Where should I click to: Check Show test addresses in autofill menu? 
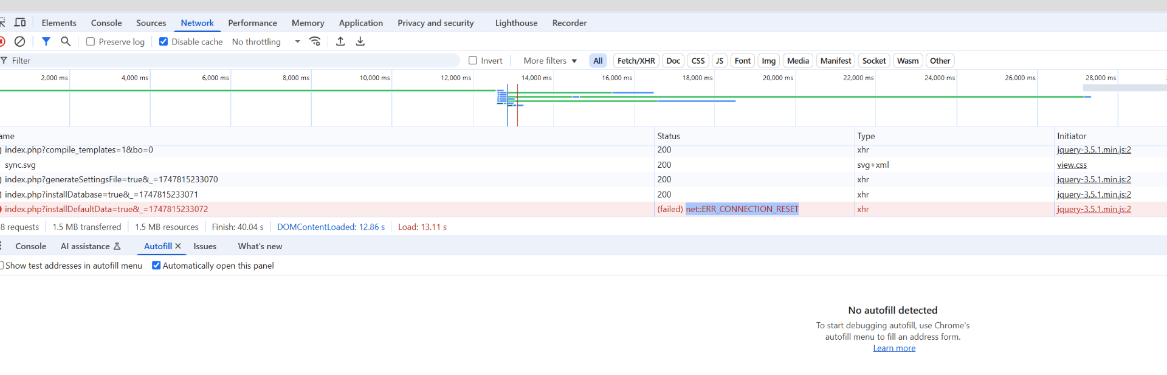2,265
